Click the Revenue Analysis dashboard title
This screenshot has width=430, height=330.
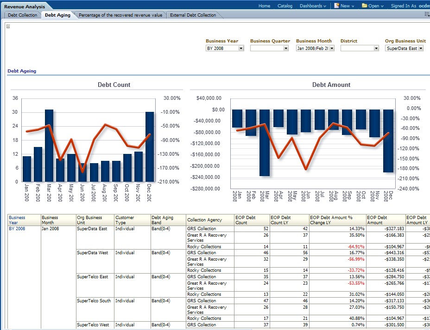click(x=25, y=6)
